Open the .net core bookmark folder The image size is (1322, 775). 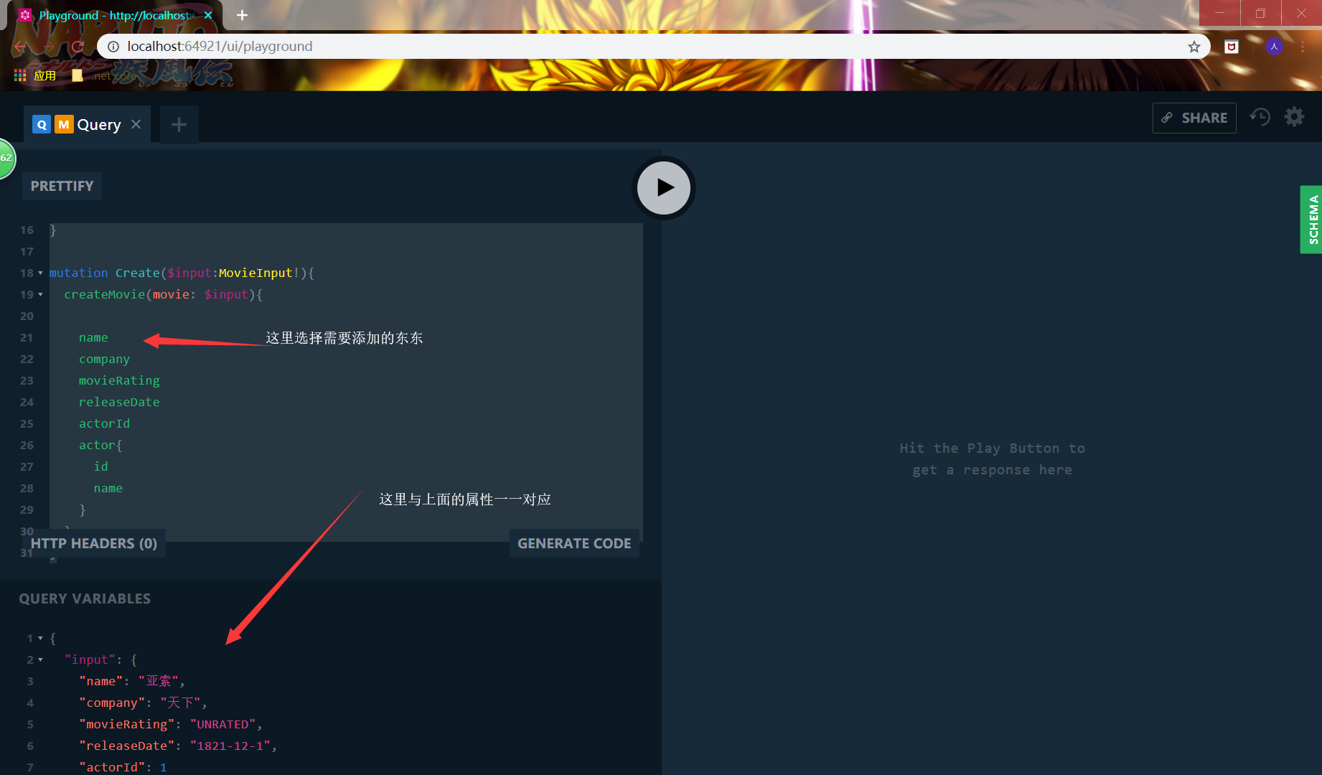pyautogui.click(x=105, y=75)
